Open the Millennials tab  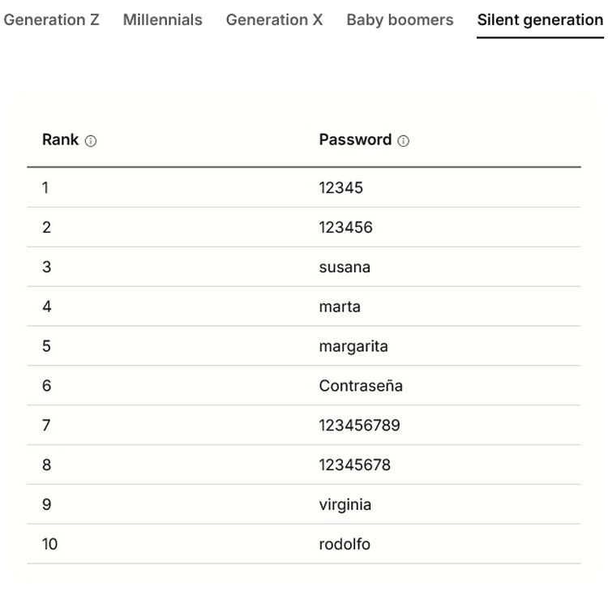click(x=162, y=19)
